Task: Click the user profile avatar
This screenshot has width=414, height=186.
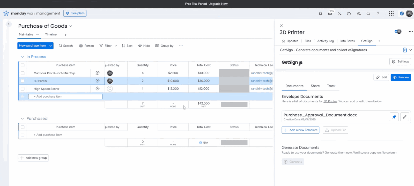Action: 409,13
